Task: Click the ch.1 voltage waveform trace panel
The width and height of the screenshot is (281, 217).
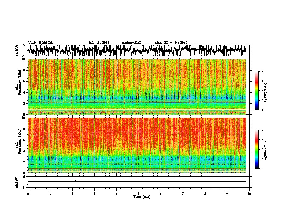Action: pos(138,50)
